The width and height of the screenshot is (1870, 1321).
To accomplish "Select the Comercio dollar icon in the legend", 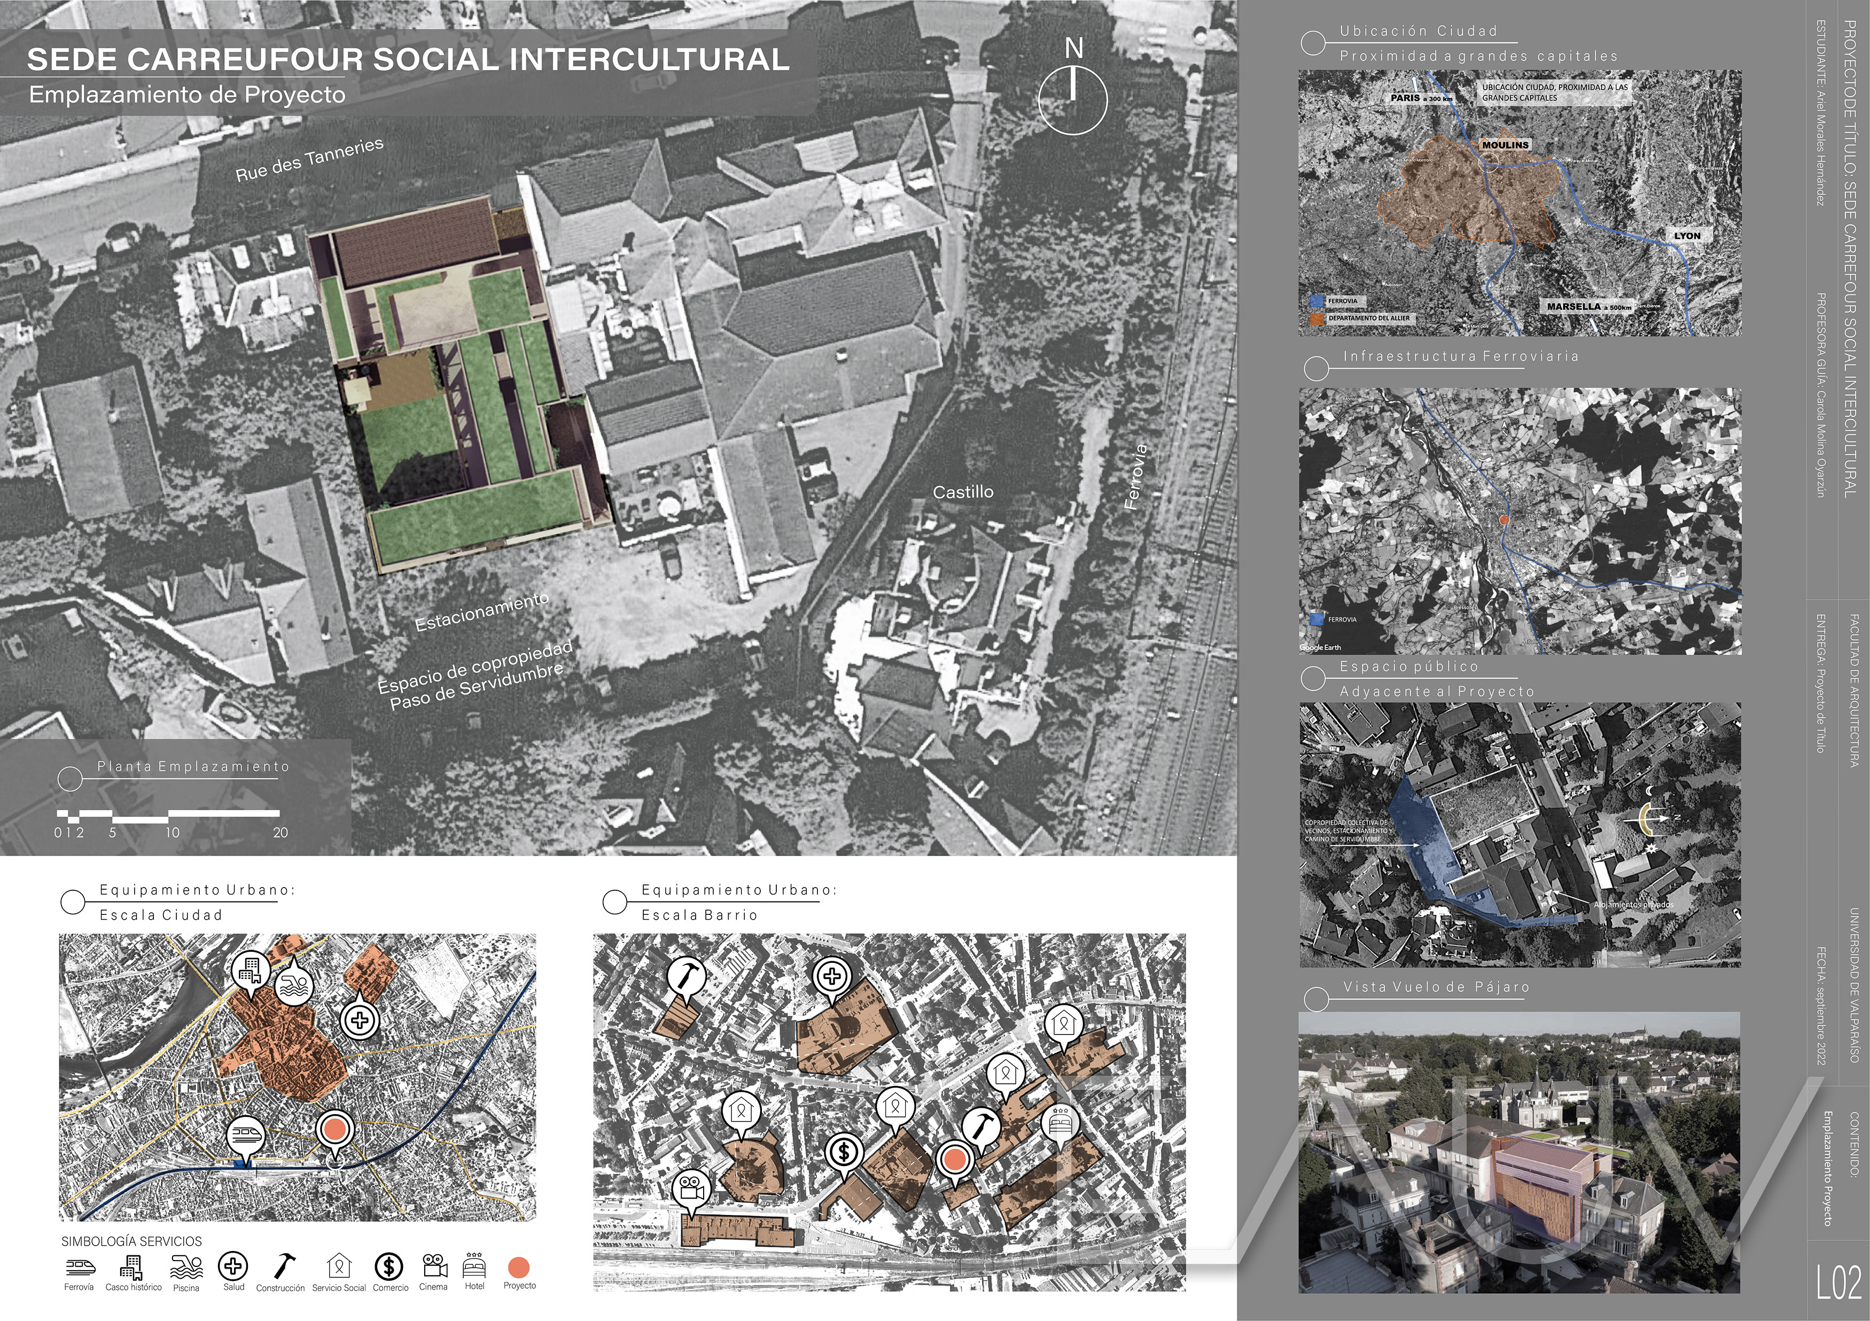I will point(388,1266).
